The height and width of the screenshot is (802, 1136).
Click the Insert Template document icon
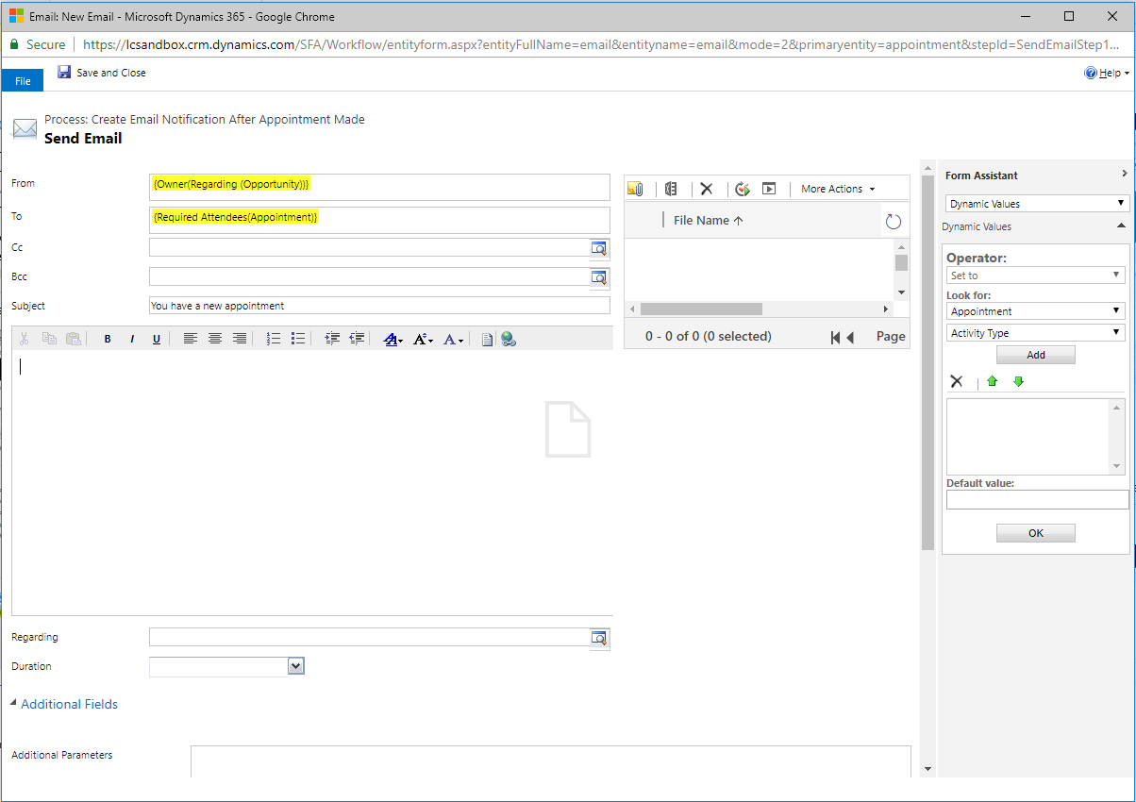(487, 338)
